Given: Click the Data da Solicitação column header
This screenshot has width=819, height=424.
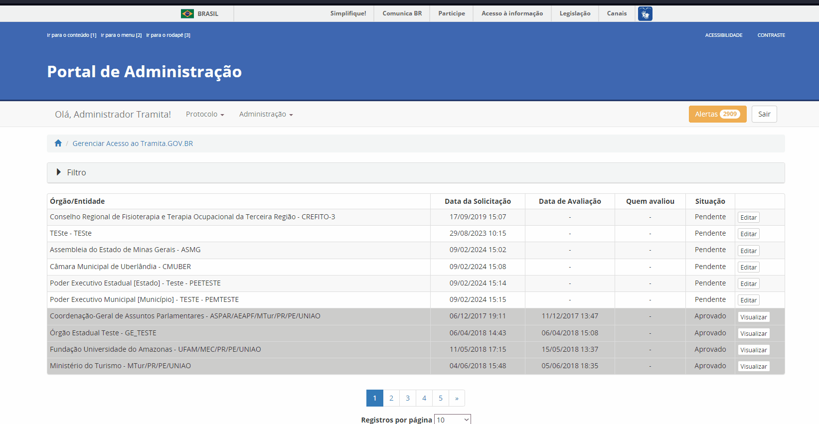Looking at the screenshot, I should (x=478, y=201).
